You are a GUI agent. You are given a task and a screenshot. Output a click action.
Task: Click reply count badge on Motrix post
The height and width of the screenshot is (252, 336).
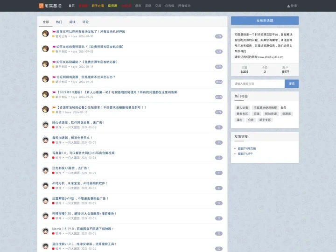[x=219, y=234]
